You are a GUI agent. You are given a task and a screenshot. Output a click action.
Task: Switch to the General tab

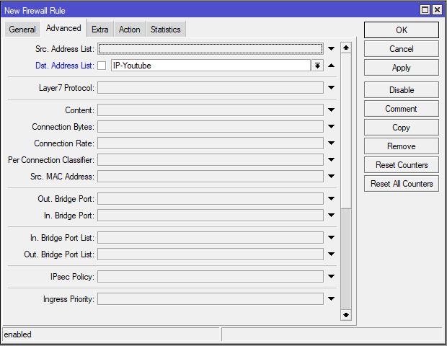pos(22,30)
